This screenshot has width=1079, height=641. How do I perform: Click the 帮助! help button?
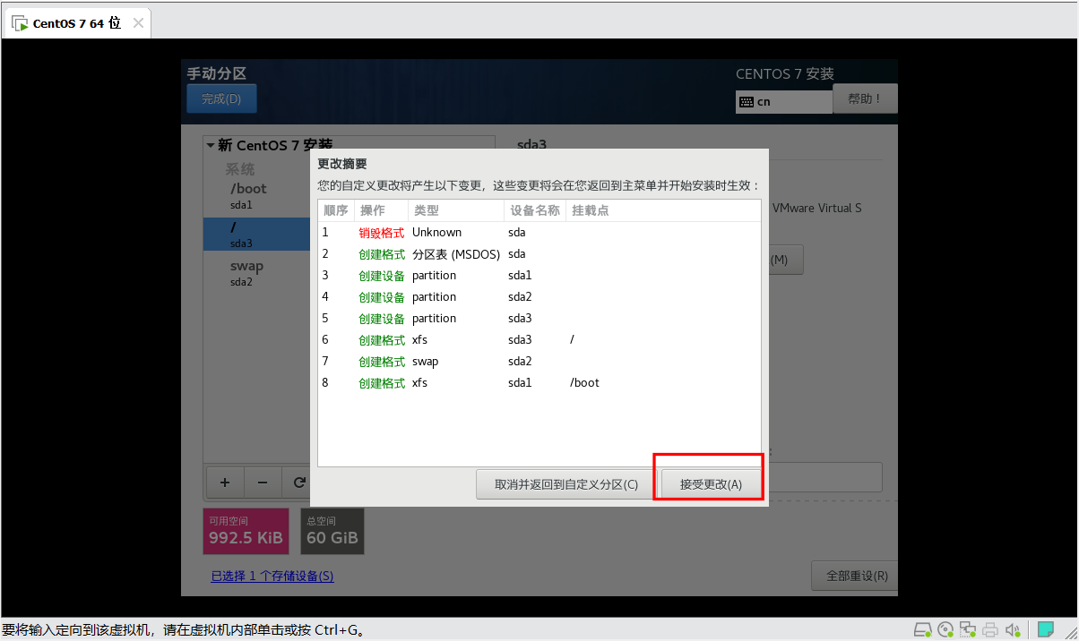point(865,98)
